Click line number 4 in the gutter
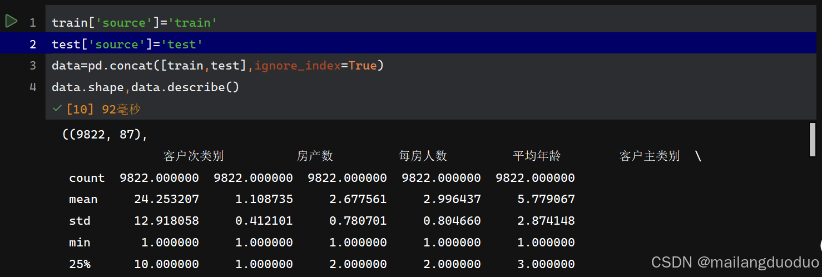 click(32, 87)
